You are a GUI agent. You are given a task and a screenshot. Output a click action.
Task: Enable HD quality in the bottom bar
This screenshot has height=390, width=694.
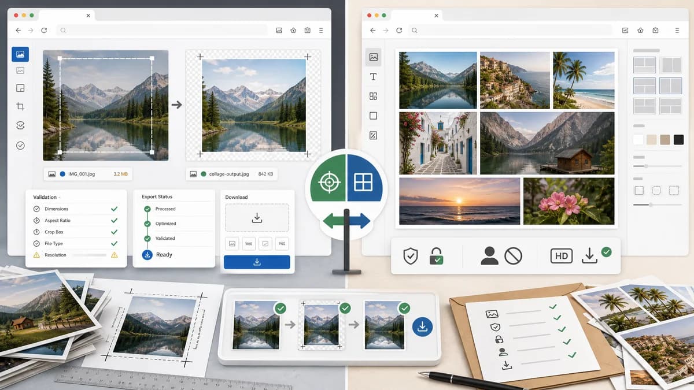(562, 256)
